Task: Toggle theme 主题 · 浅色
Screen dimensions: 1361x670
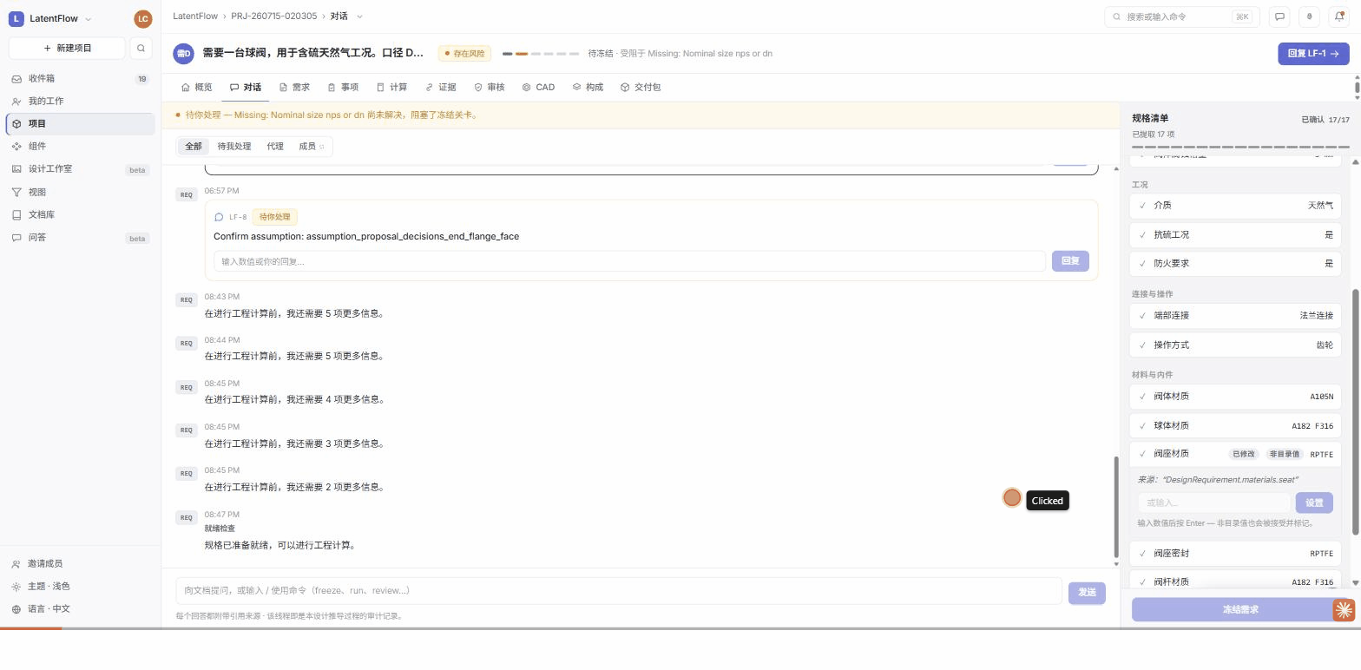Action: tap(80, 587)
